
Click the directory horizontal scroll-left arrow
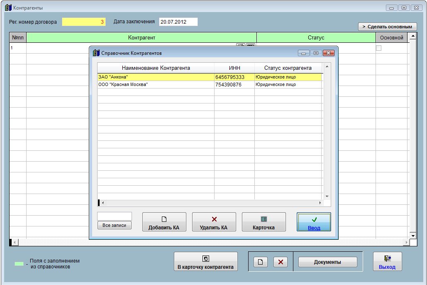[x=102, y=203]
